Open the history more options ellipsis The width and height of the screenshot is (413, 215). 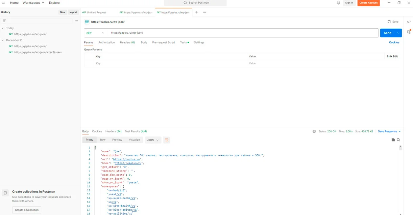coord(76,21)
